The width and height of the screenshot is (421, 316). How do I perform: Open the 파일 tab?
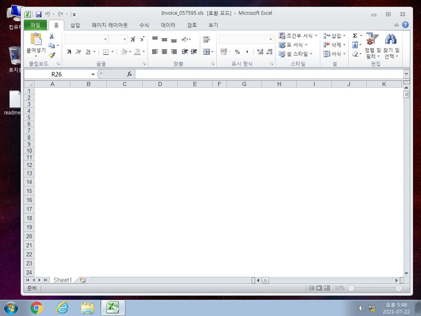[x=35, y=25]
